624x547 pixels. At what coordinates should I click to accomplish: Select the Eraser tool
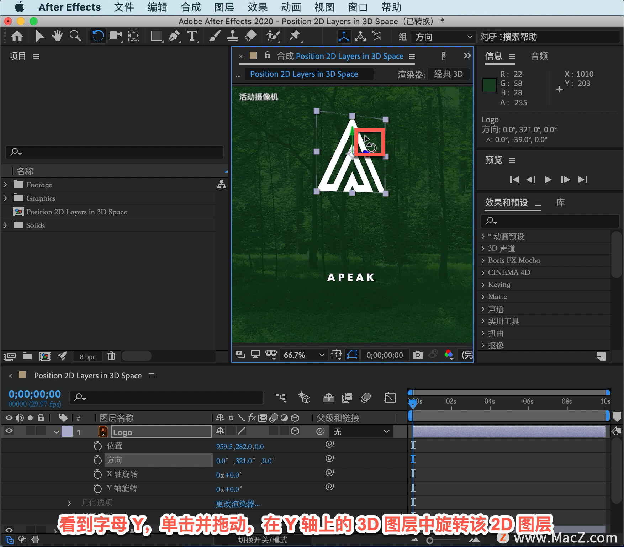(250, 36)
